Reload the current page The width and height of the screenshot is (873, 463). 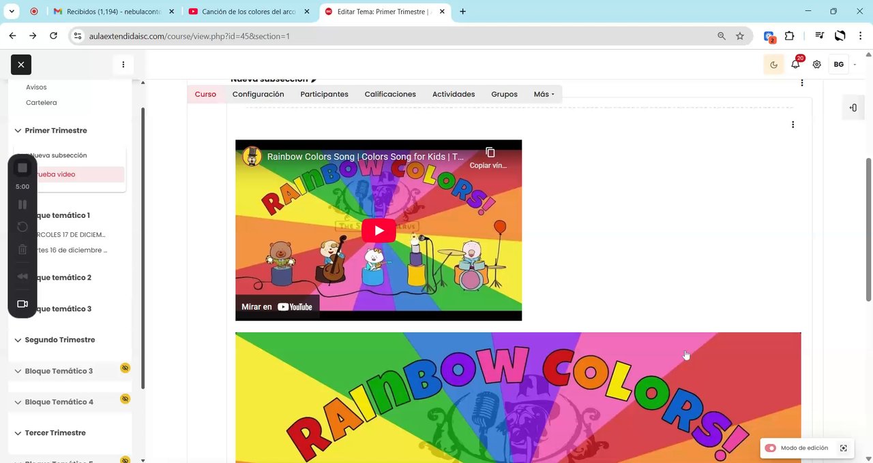(x=53, y=36)
